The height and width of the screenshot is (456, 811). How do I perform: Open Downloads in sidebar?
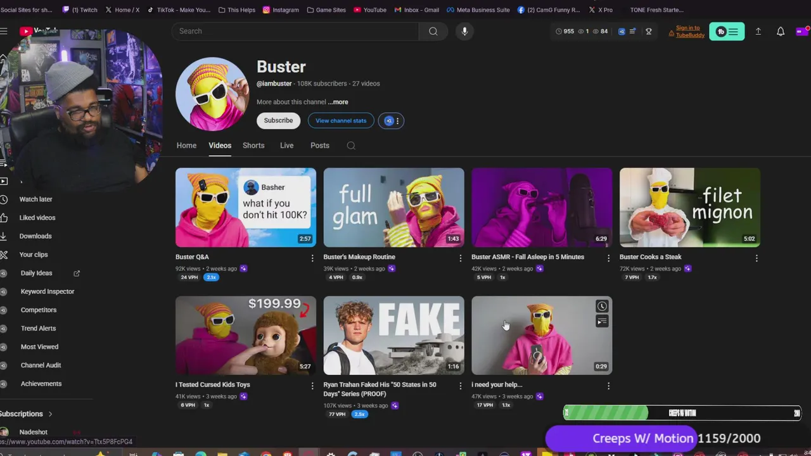[35, 236]
